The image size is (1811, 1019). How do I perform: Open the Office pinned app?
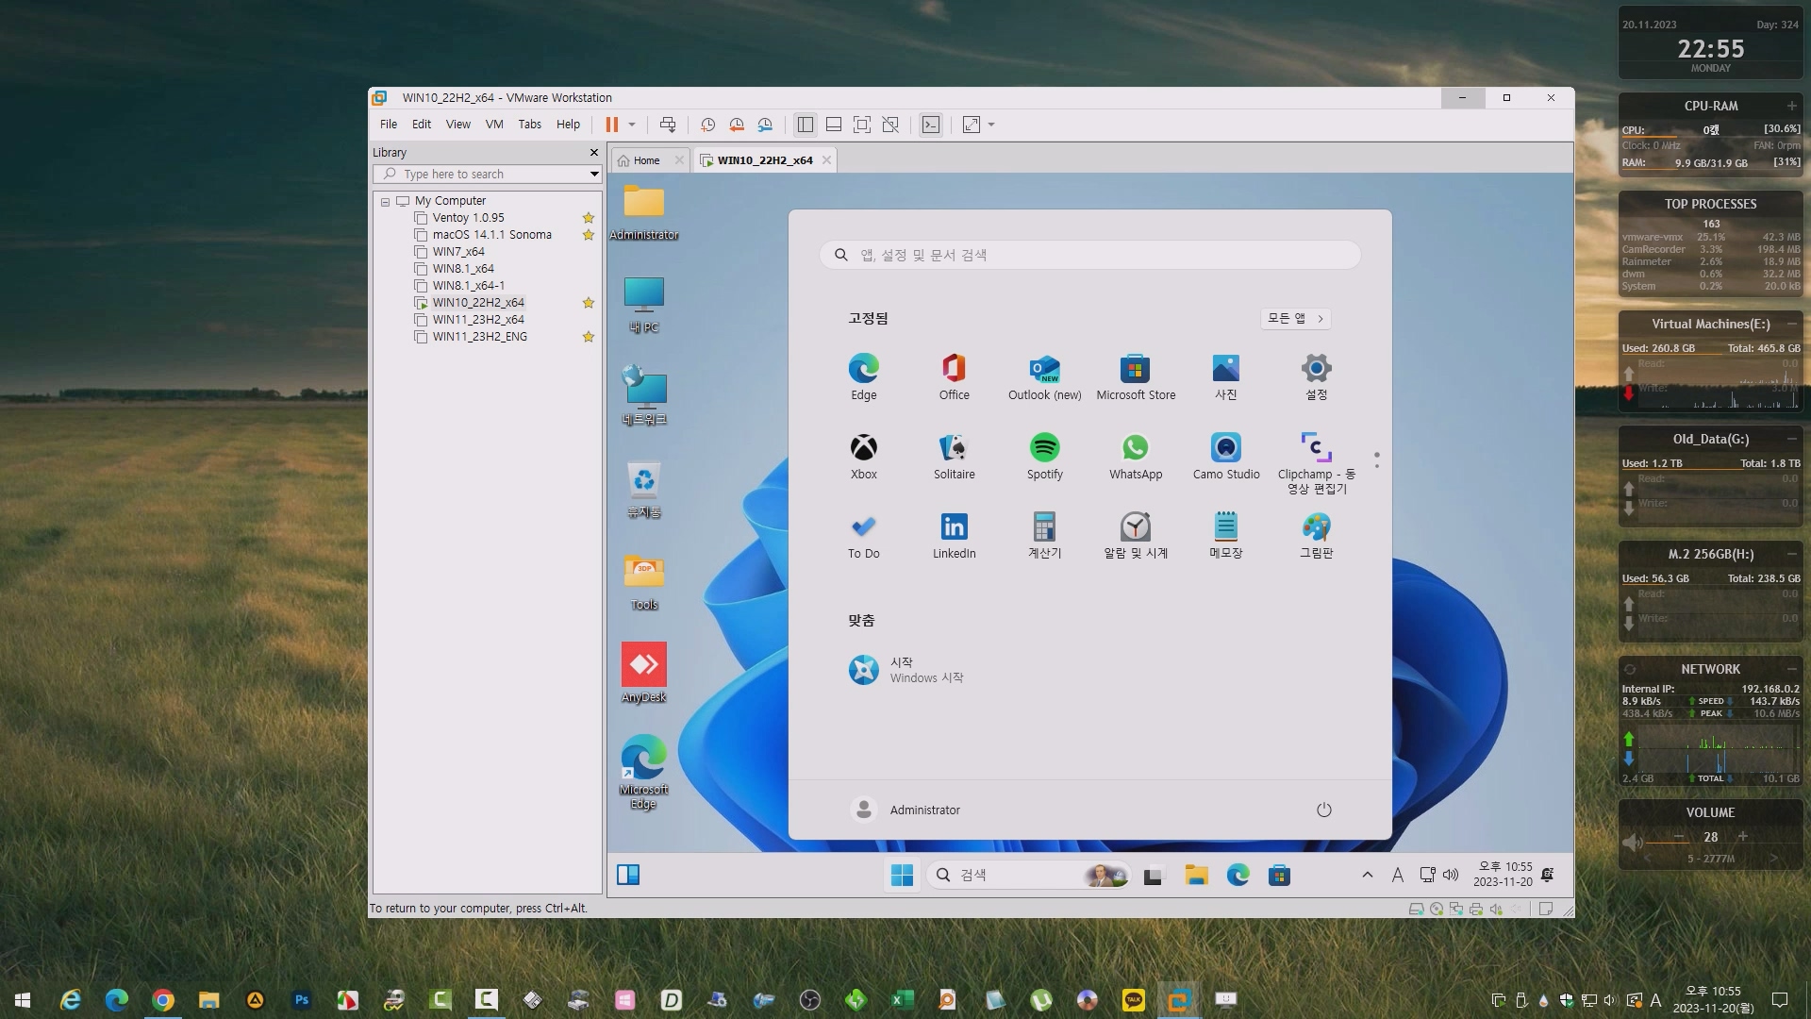coord(954,376)
